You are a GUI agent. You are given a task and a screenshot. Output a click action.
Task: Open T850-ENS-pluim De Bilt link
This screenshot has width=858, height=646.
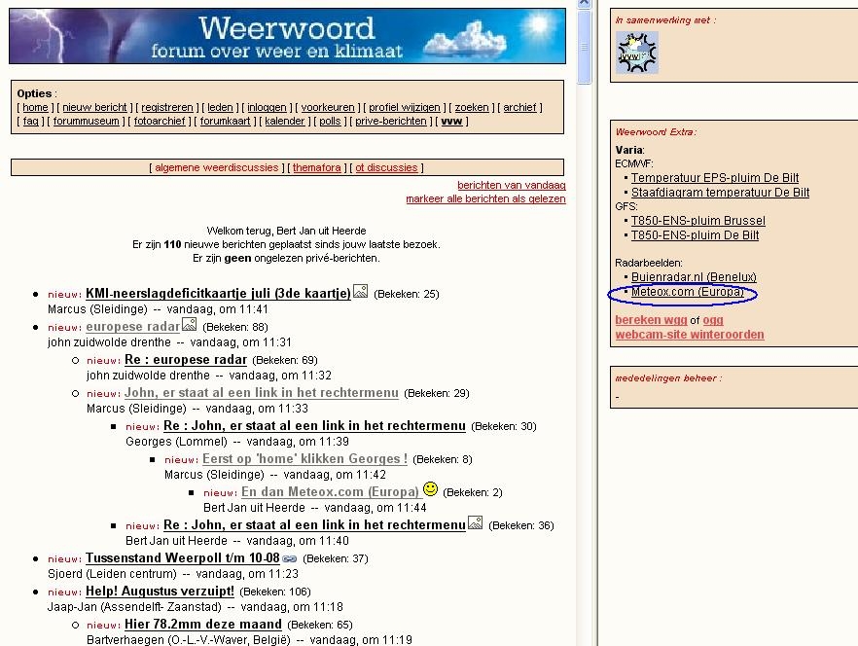[695, 234]
